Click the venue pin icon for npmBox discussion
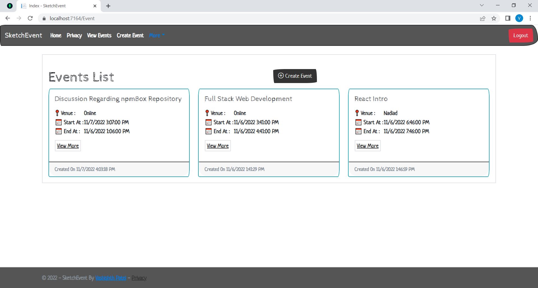The height and width of the screenshot is (288, 538). point(57,113)
